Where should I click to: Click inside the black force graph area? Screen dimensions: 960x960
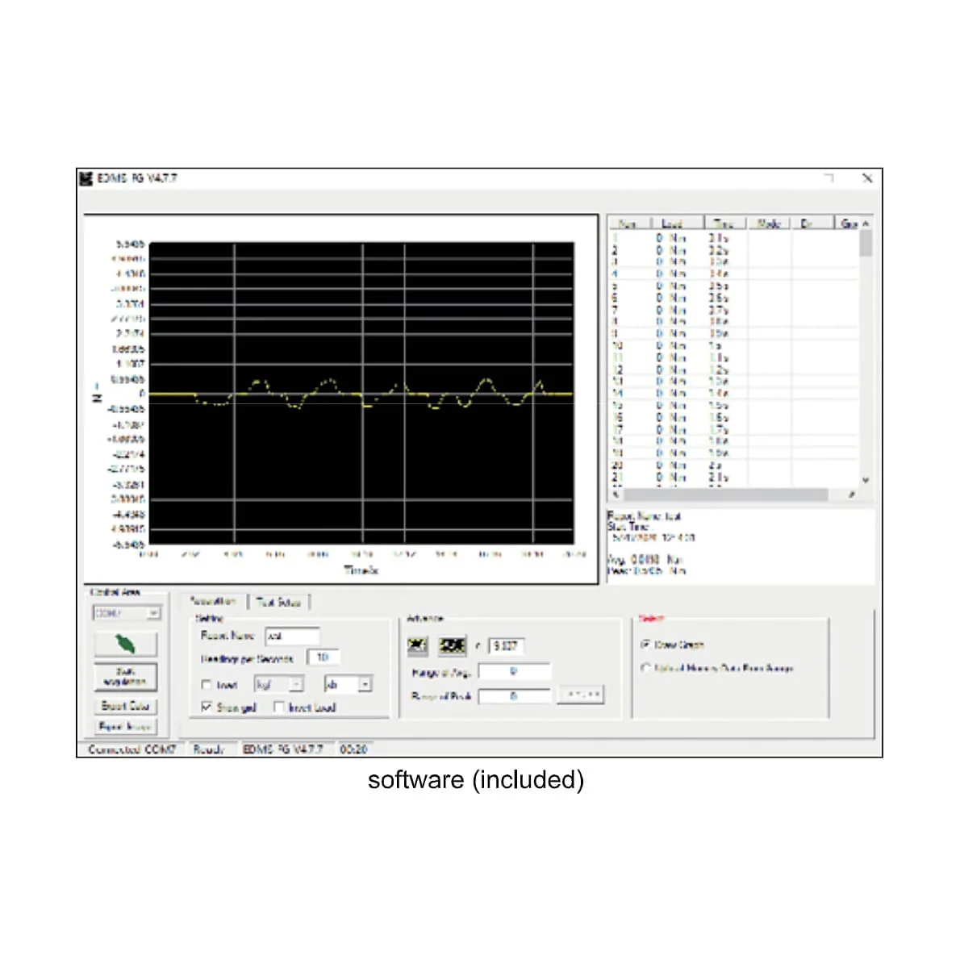point(362,393)
